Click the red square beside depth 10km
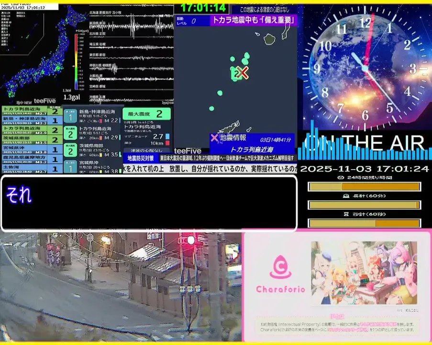Image resolution: width=432 pixels, height=345 pixels. [x=167, y=143]
